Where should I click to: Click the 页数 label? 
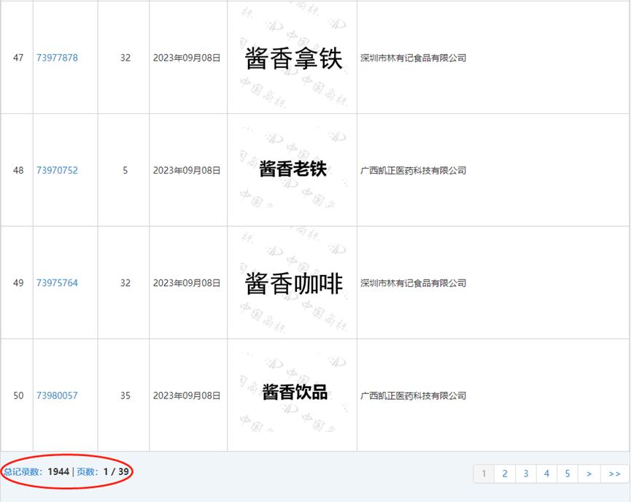point(86,472)
